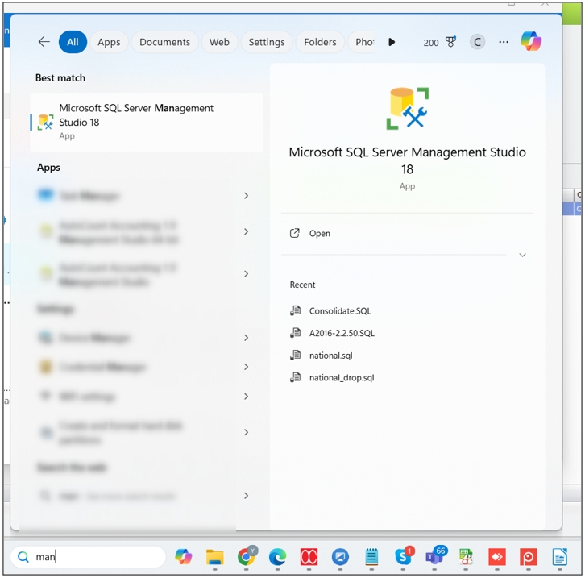Viewport: 585px width, 578px height.
Task: Select the SQL Server Management Studio 18 best match
Action: 147,122
